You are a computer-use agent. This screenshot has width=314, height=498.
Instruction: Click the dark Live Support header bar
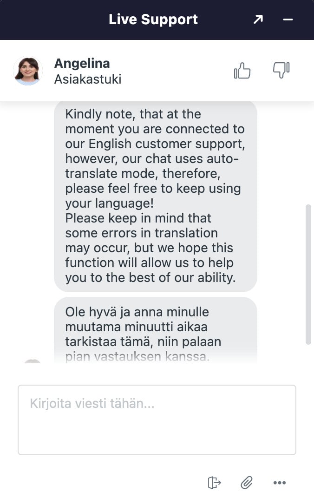tap(157, 20)
